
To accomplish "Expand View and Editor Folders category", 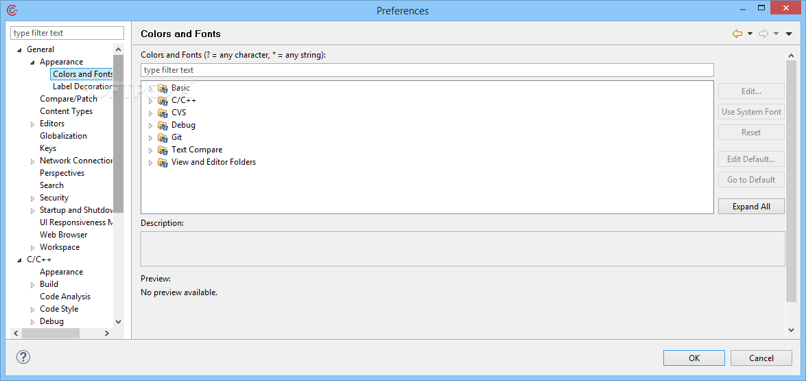I will 151,163.
